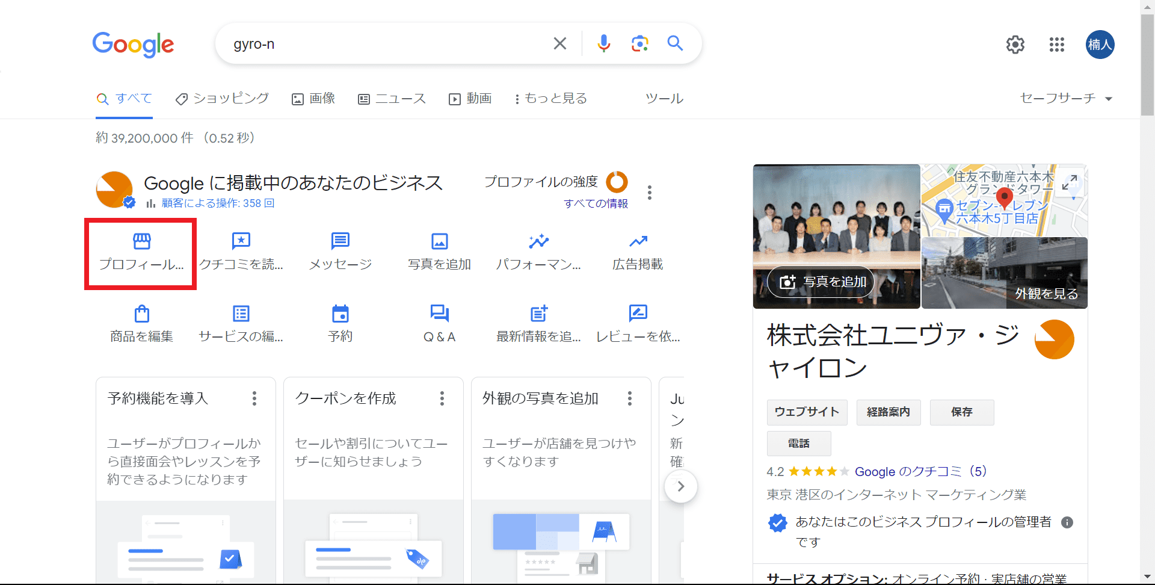The image size is (1155, 585).
Task: Open the クチコミを読む reviews shortcut
Action: [x=241, y=253]
